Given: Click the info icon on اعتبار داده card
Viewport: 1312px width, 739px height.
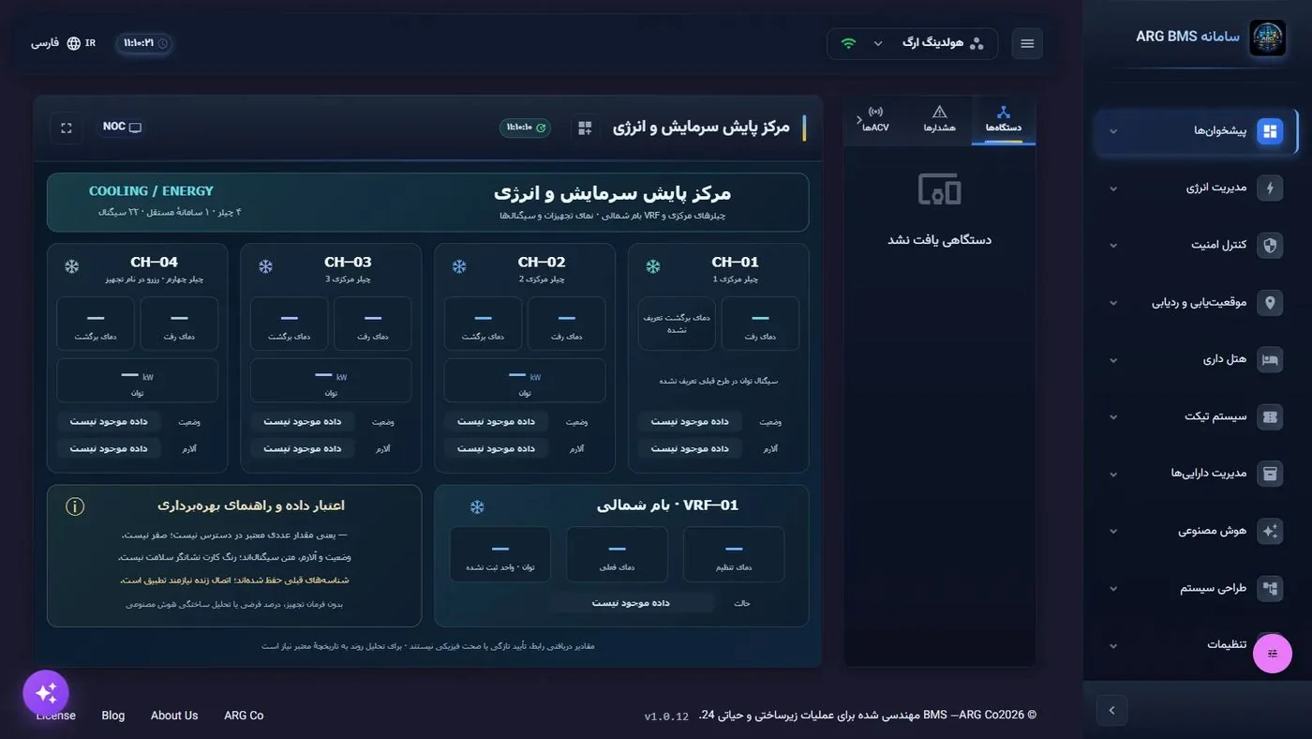Looking at the screenshot, I should coord(75,506).
